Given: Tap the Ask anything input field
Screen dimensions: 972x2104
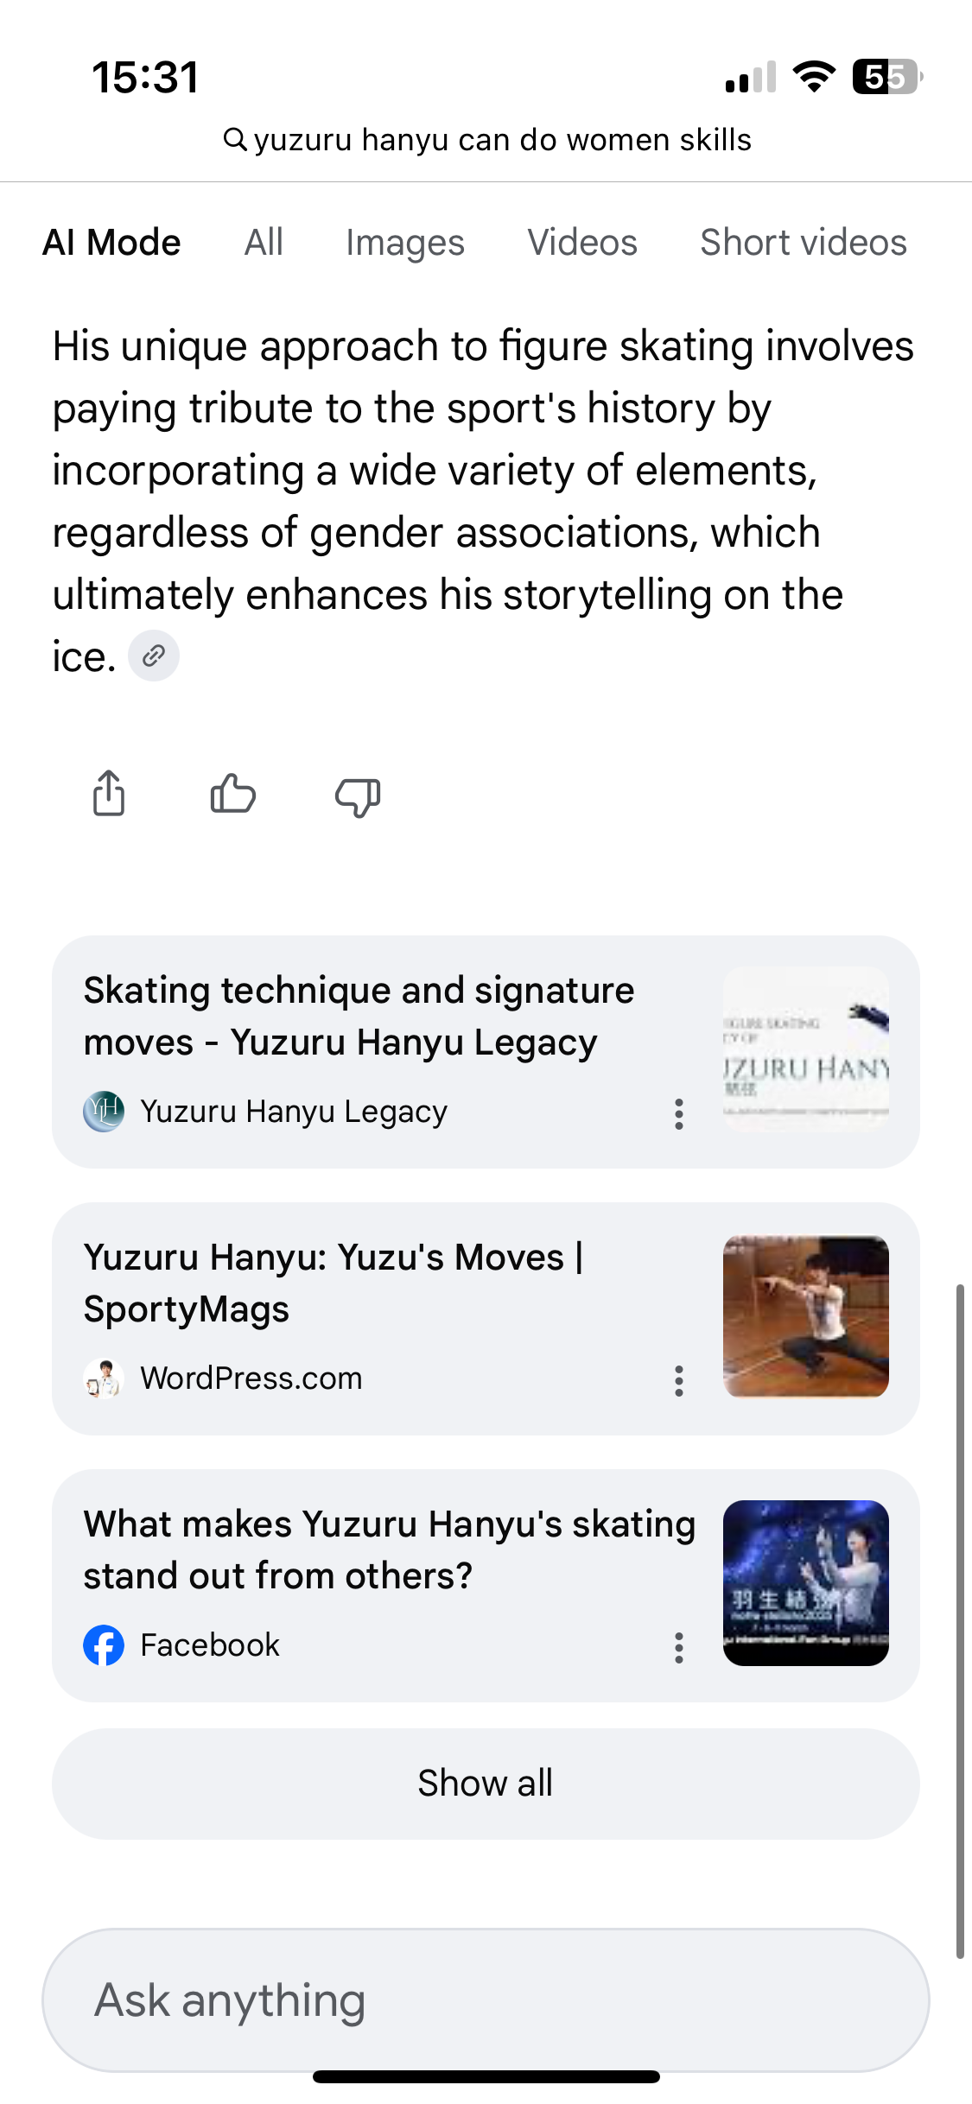Looking at the screenshot, I should coord(486,1999).
